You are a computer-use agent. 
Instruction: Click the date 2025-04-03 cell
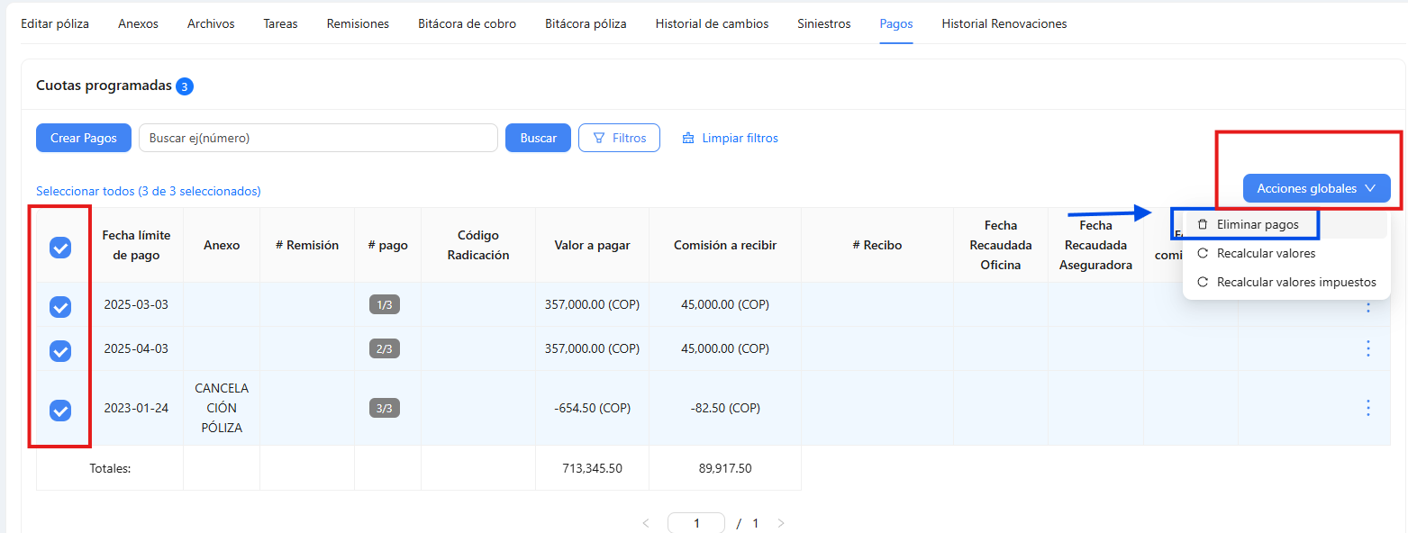[136, 348]
